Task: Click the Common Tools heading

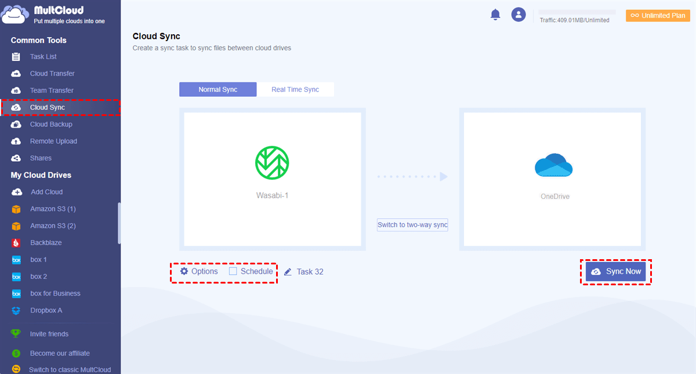Action: tap(38, 40)
